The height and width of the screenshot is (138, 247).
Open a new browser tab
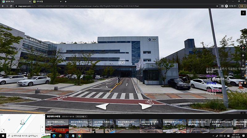66,2
